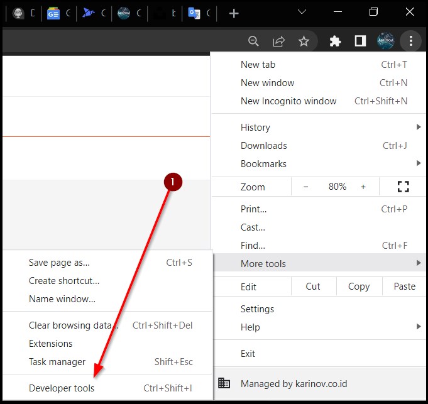Click the three-dot Chrome menu icon
The image size is (428, 404).
(410, 41)
